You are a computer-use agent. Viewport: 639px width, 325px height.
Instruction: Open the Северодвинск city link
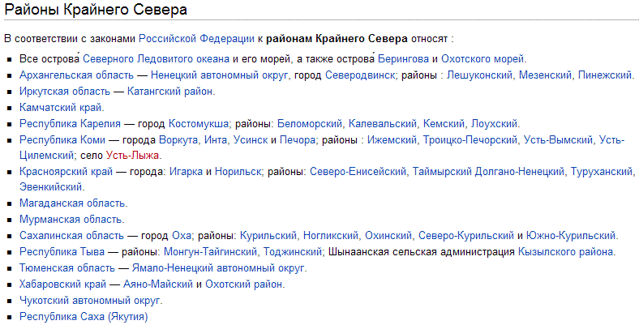tap(360, 75)
